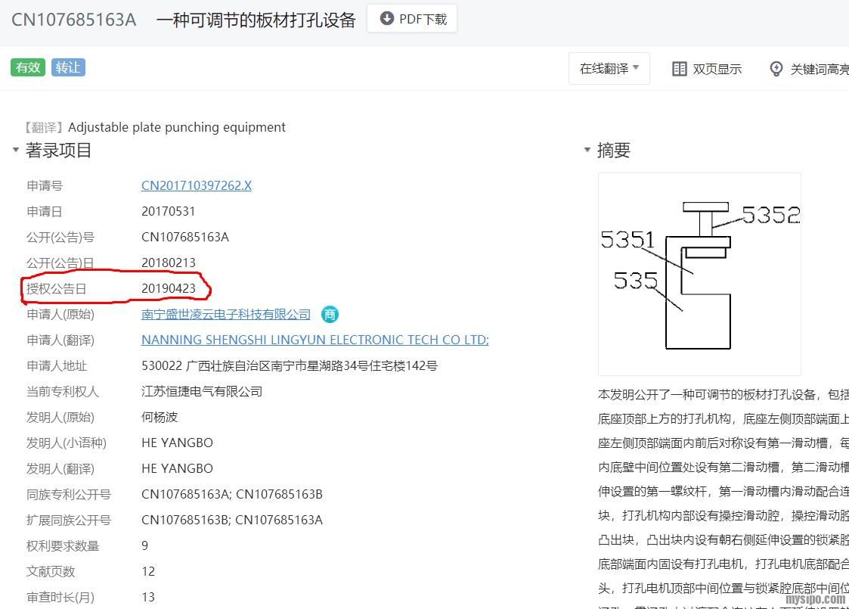The width and height of the screenshot is (849, 609).
Task: Click the green 商 badge icon
Action: 330,314
